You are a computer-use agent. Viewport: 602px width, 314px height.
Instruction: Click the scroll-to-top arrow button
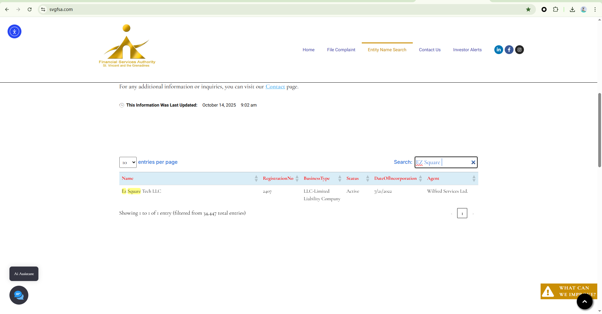[584, 301]
